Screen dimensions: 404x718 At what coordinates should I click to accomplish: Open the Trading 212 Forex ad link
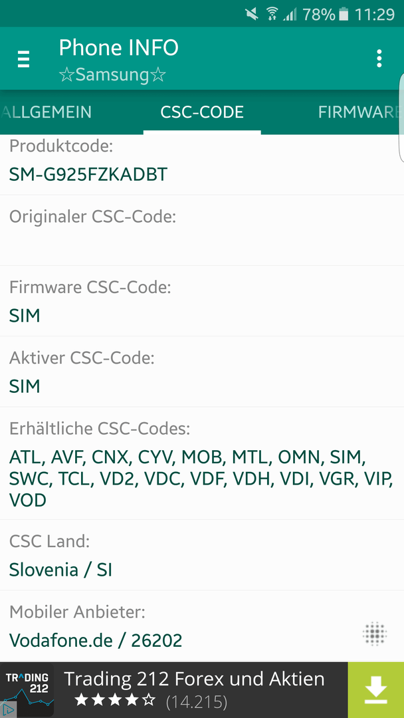tap(195, 679)
